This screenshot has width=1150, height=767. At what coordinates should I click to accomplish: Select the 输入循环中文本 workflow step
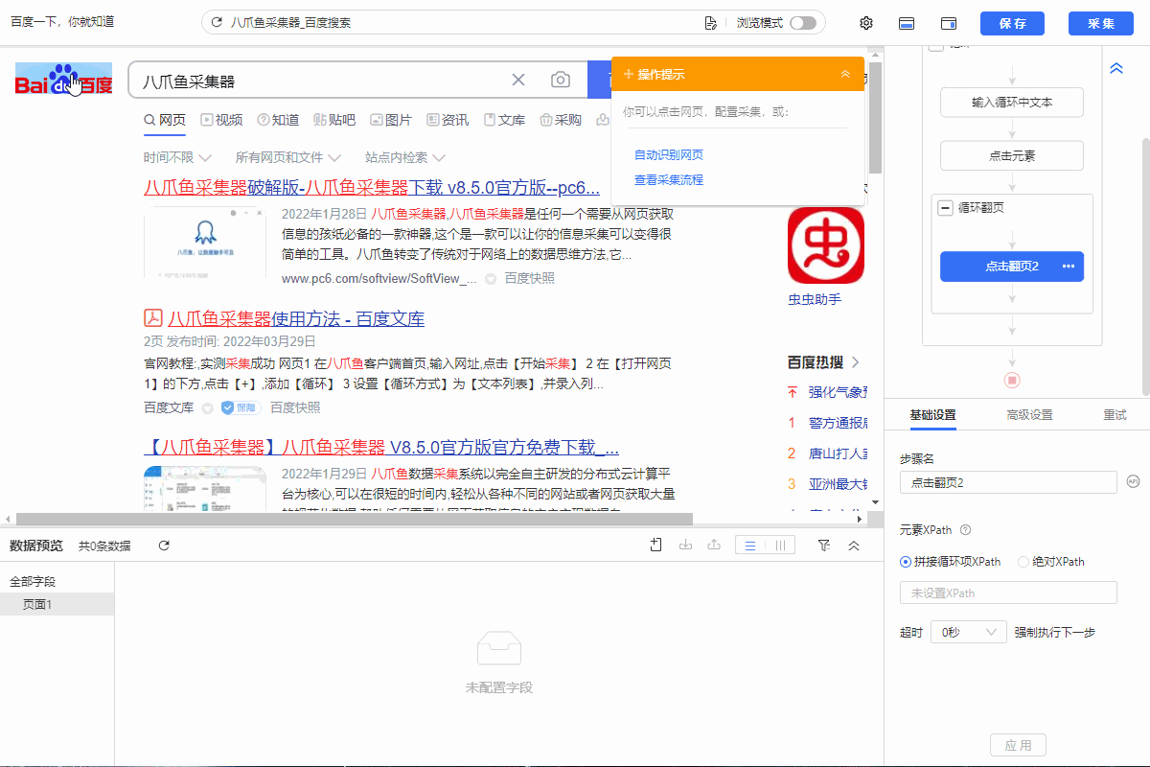click(x=1012, y=102)
